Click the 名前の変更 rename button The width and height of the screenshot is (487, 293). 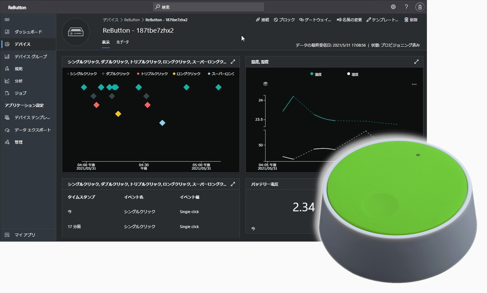[349, 19]
